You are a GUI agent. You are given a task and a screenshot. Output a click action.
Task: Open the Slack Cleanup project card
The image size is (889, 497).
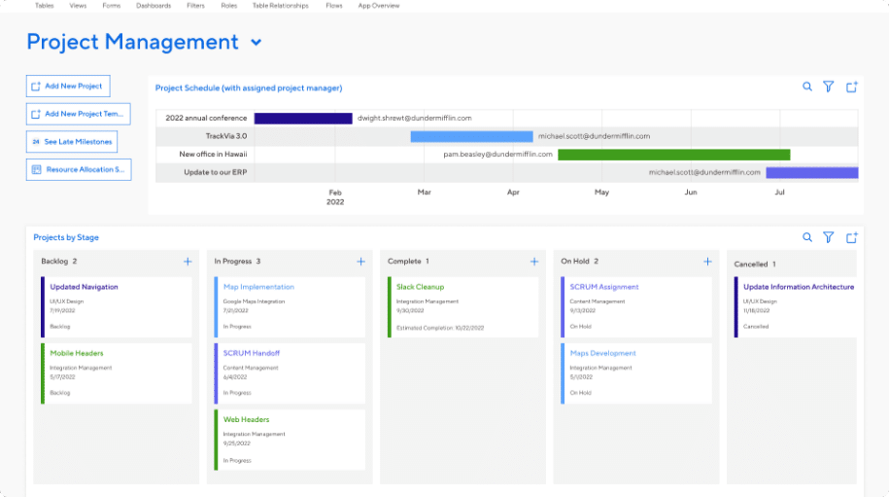[x=462, y=306]
